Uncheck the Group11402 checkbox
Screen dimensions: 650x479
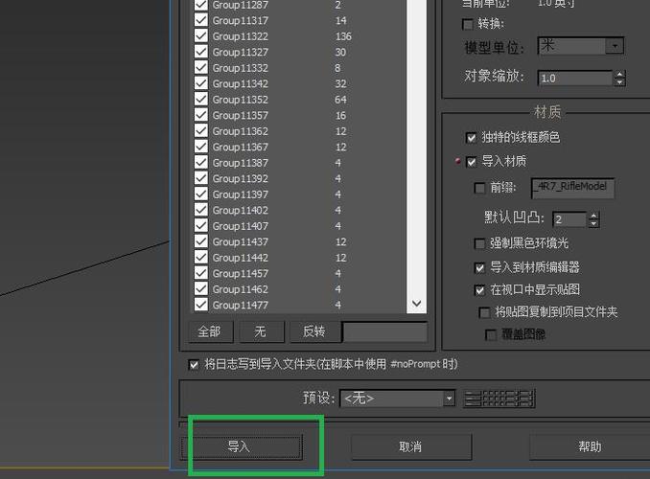201,210
